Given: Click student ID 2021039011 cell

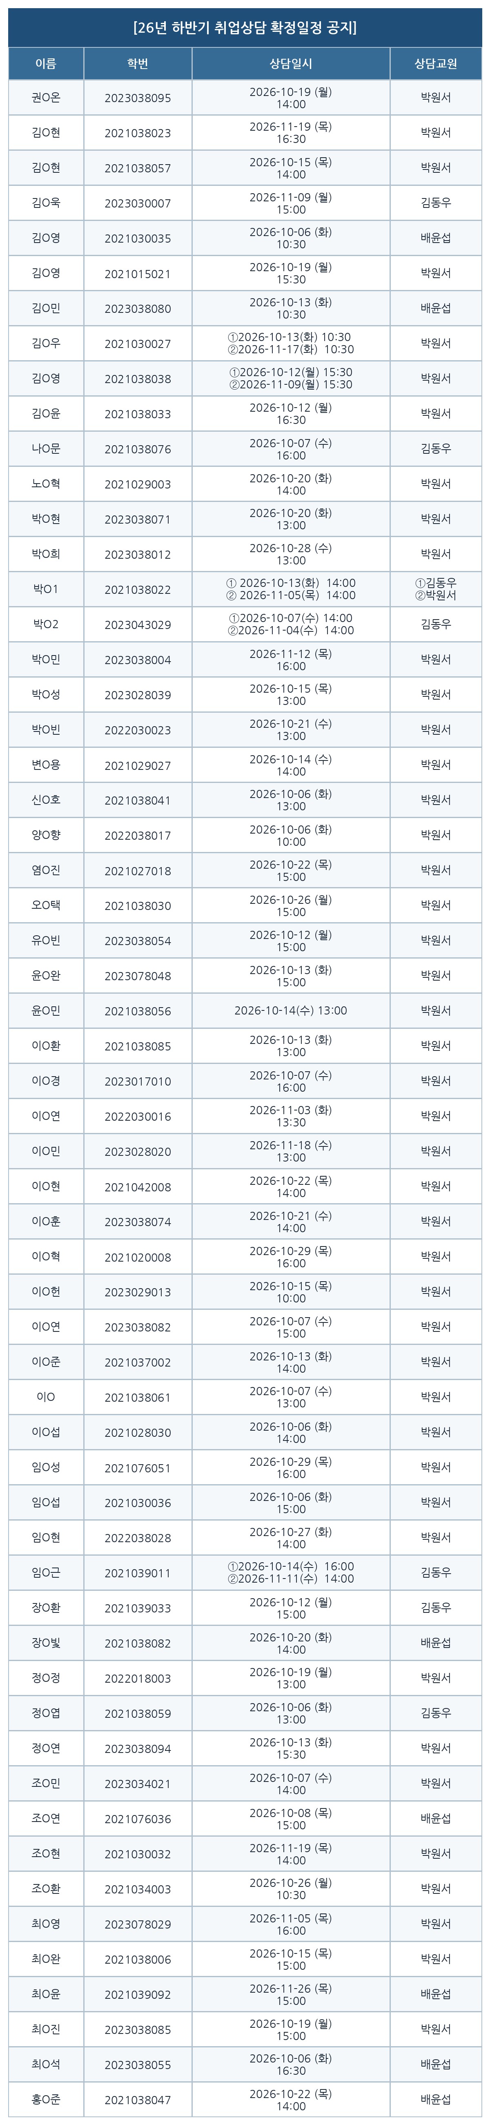Looking at the screenshot, I should 138,1572.
